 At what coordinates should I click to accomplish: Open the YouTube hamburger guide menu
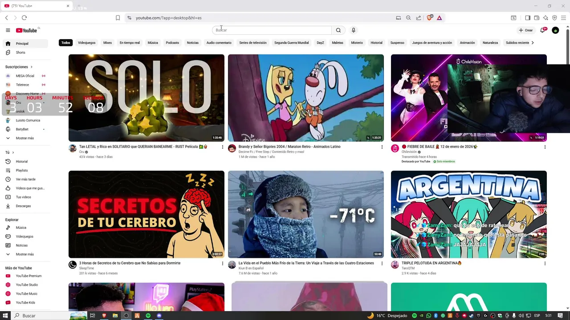8,30
